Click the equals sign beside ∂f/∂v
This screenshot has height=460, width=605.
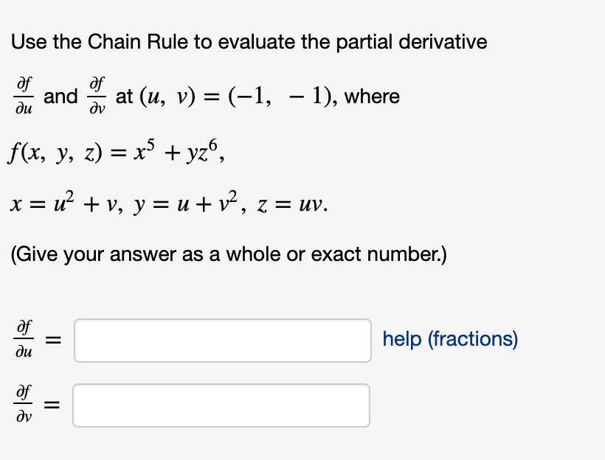coord(53,405)
